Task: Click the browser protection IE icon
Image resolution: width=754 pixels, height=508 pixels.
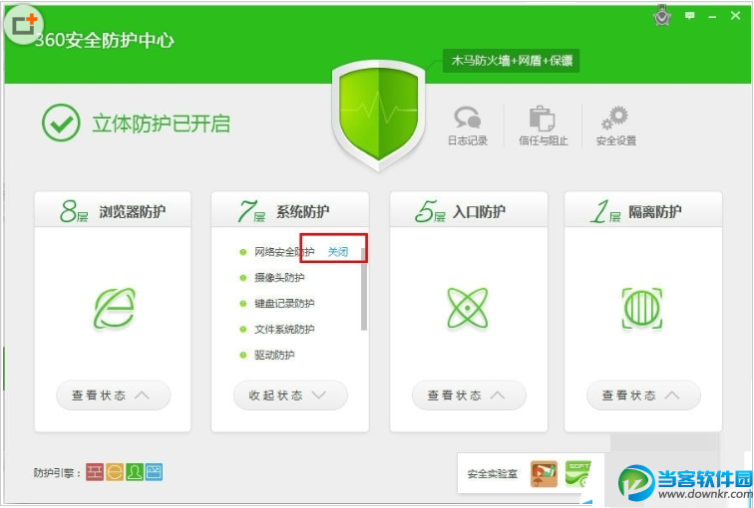Action: click(x=115, y=308)
